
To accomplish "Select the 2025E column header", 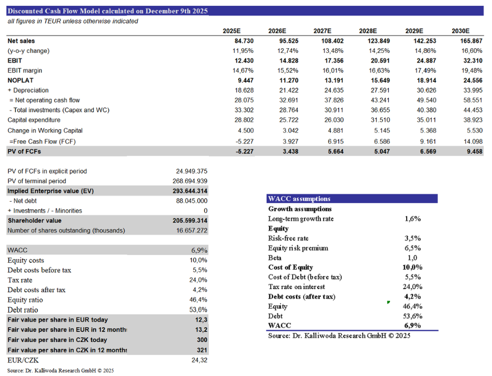I will pos(230,31).
